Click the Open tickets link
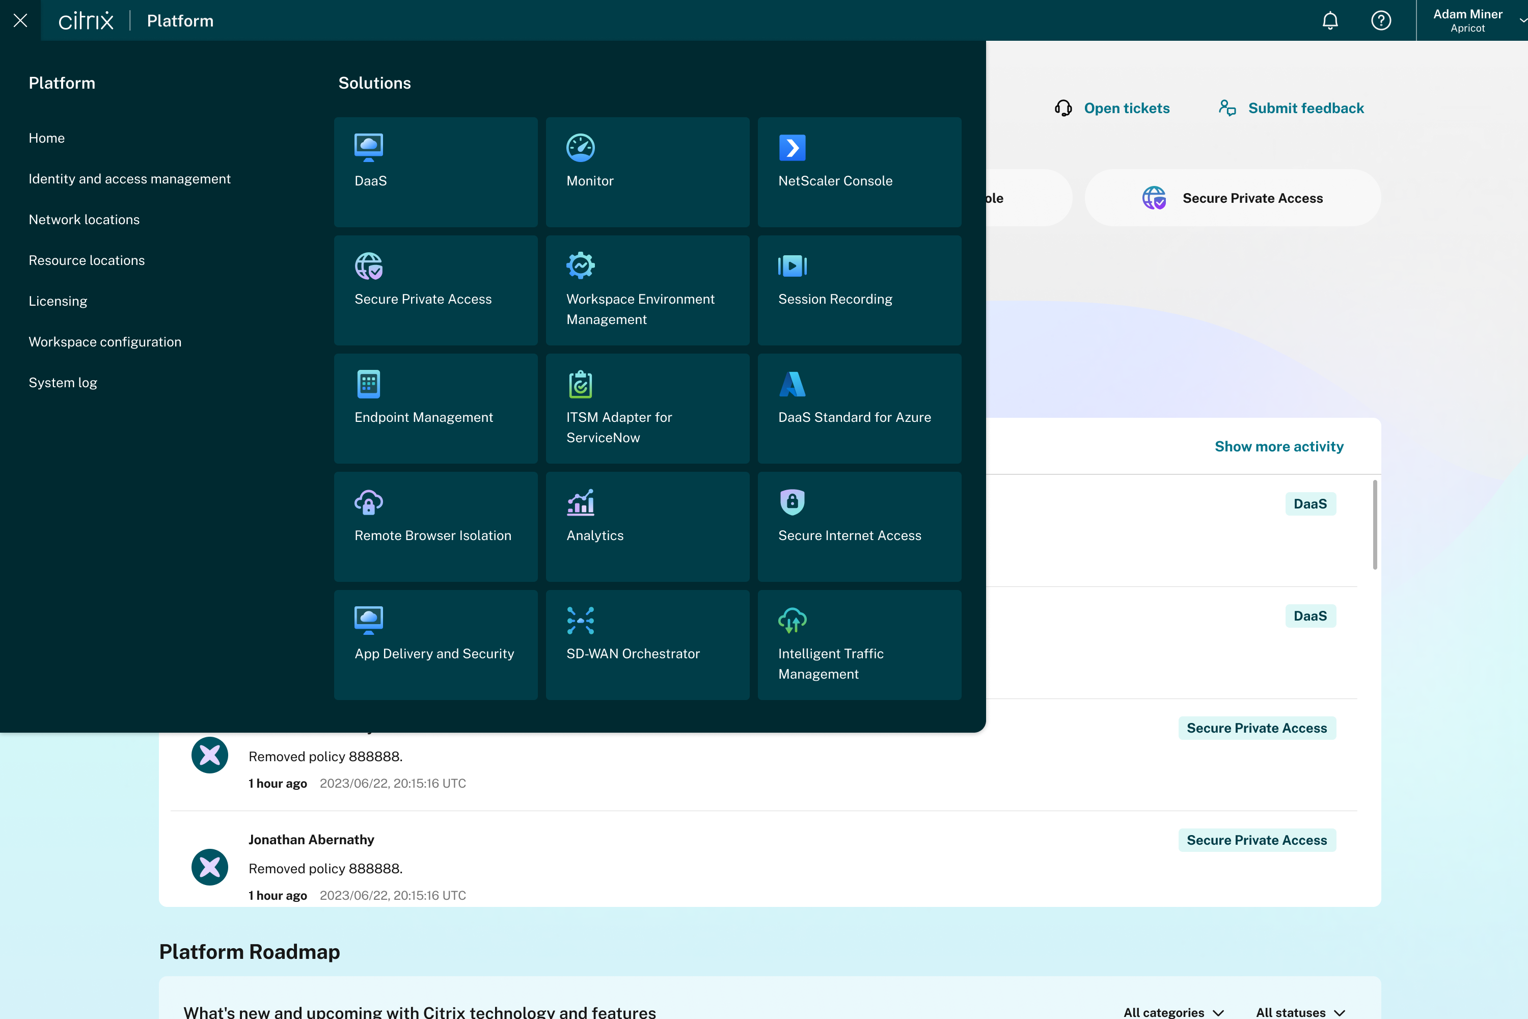This screenshot has height=1019, width=1528. 1127,108
